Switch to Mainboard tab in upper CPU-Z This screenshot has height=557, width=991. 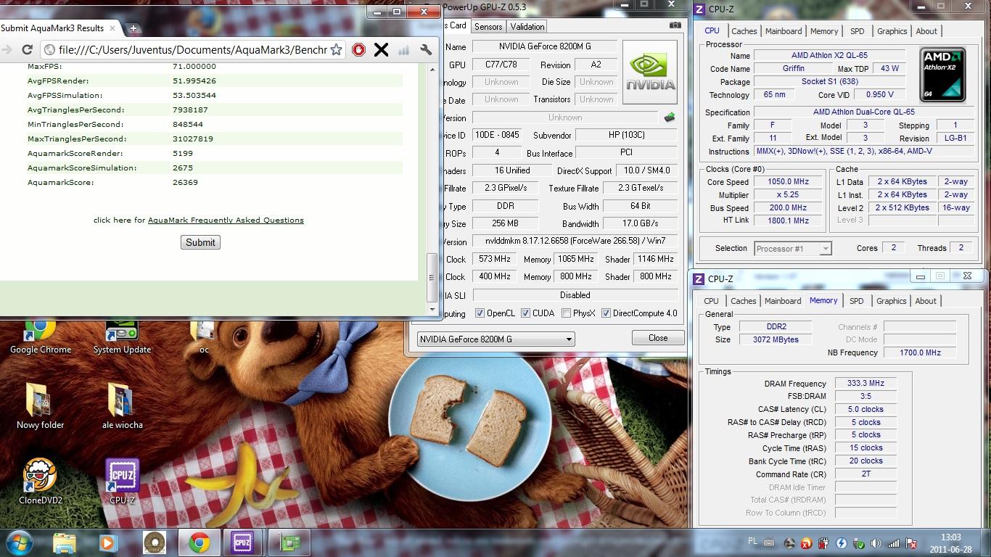(x=783, y=31)
